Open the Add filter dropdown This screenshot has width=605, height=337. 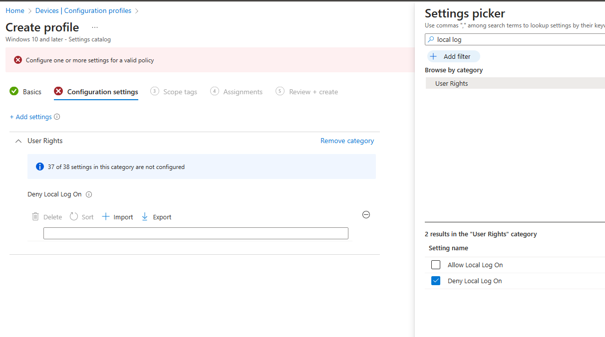[x=453, y=56]
